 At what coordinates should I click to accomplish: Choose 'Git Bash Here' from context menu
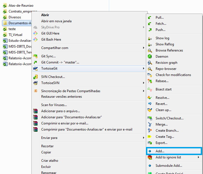[x=51, y=40]
